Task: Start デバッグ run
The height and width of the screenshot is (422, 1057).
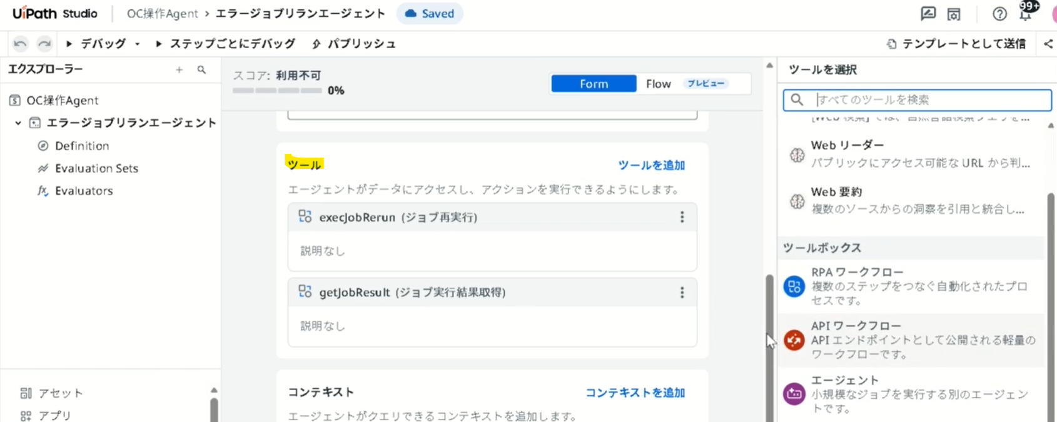Action: coord(96,44)
